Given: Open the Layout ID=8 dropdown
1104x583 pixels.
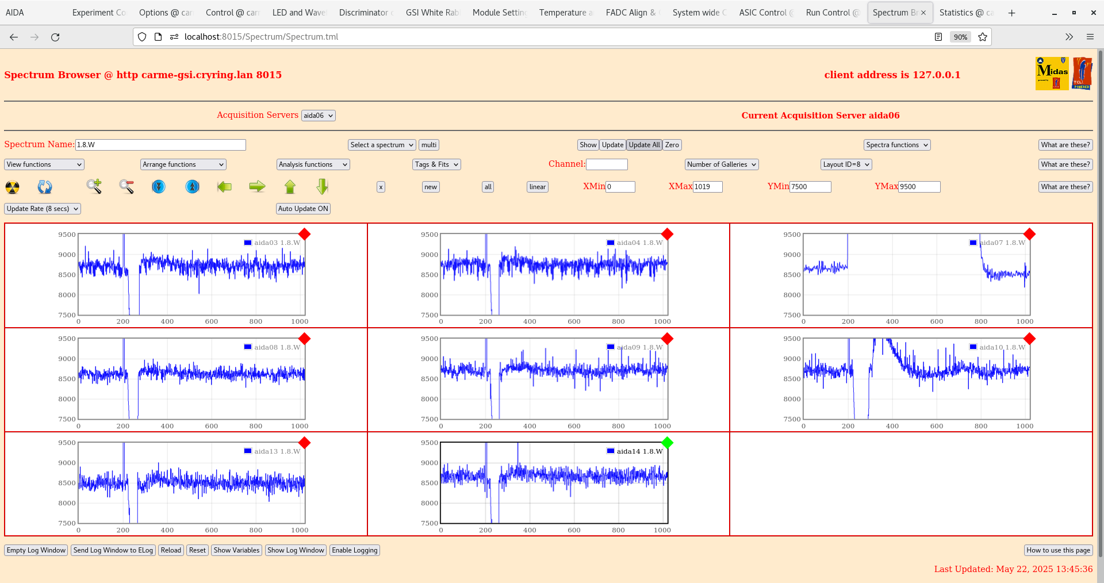Looking at the screenshot, I should pyautogui.click(x=846, y=164).
